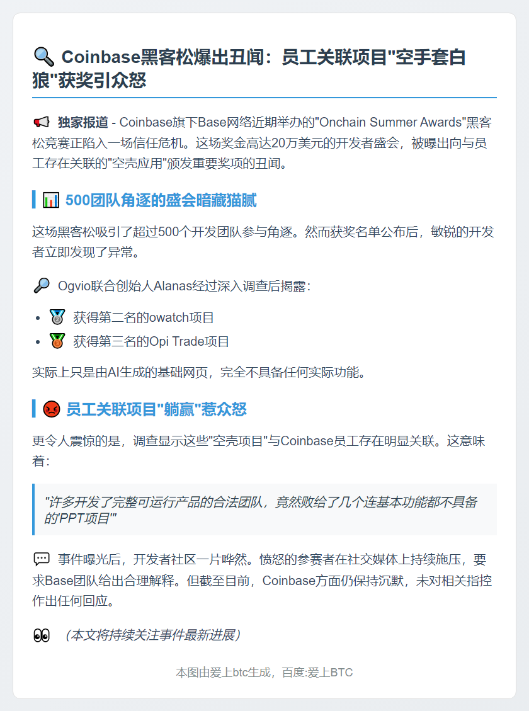Viewport: 529px width, 711px height.
Task: Click the bar chart icon in the 500团队 heading
Action: [x=51, y=200]
